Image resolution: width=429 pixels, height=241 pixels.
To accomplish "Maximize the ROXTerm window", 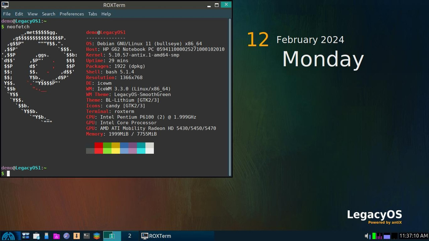I will (217, 5).
